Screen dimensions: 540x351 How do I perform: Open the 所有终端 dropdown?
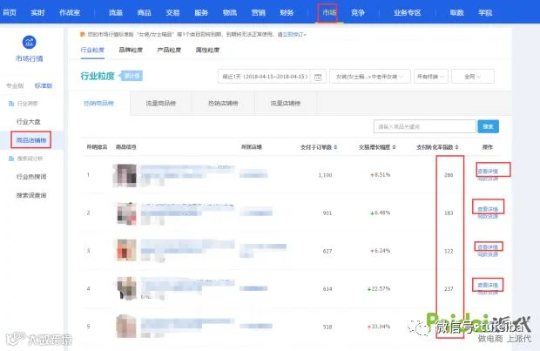[x=430, y=77]
